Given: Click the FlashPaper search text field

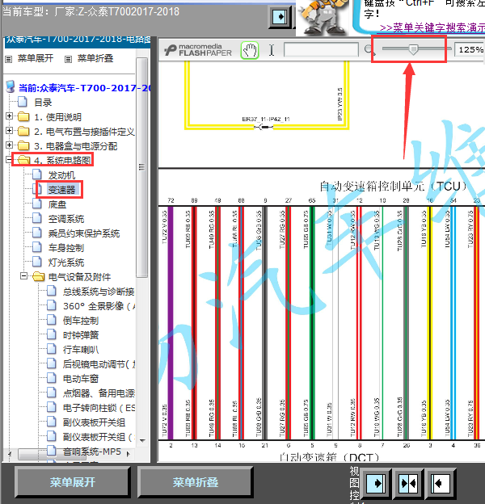Looking at the screenshot, I should point(321,50).
